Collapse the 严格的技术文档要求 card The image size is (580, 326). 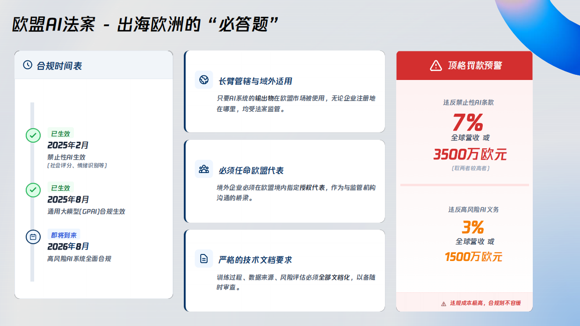[285, 270]
